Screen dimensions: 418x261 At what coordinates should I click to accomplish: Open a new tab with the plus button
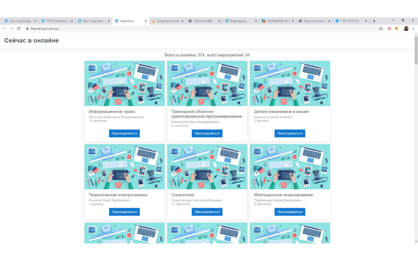(374, 21)
